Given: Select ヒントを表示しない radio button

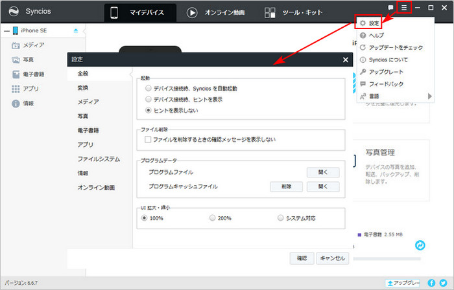Looking at the screenshot, I should click(x=149, y=110).
